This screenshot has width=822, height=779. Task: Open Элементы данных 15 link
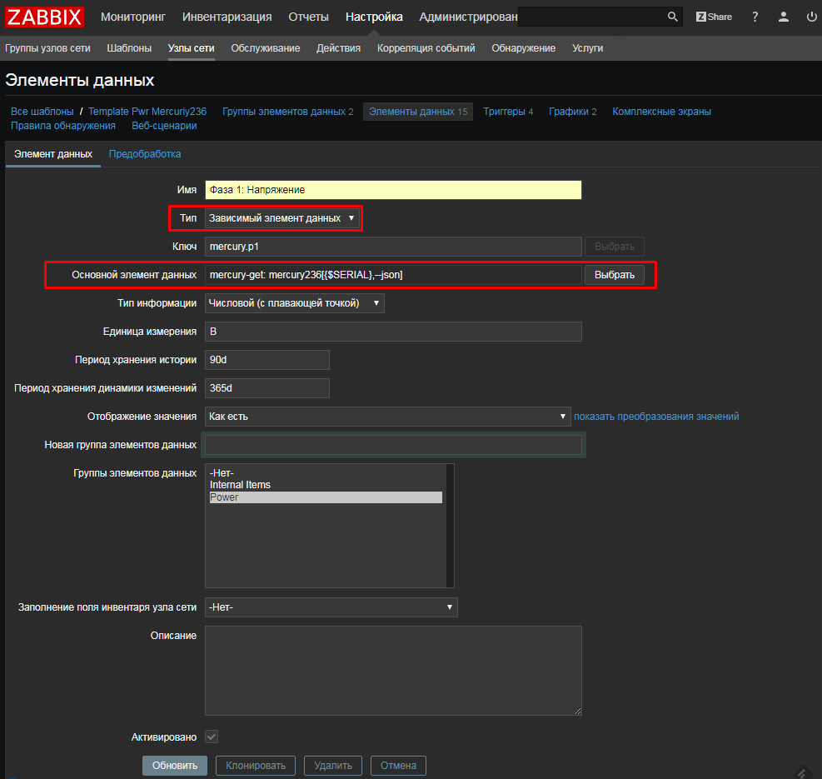click(418, 112)
